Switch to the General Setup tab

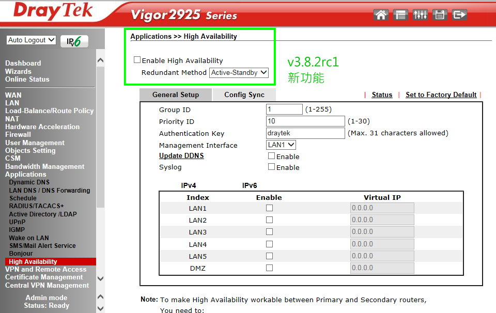(x=176, y=95)
